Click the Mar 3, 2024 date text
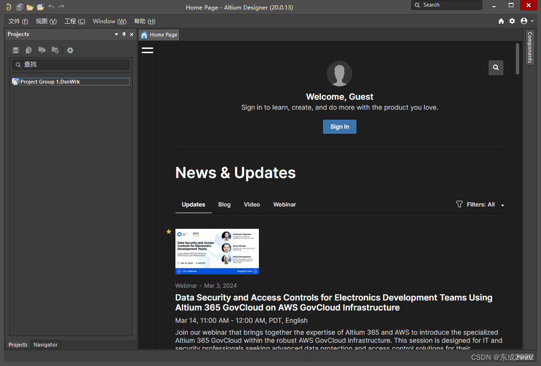This screenshot has width=541, height=366. tap(220, 286)
